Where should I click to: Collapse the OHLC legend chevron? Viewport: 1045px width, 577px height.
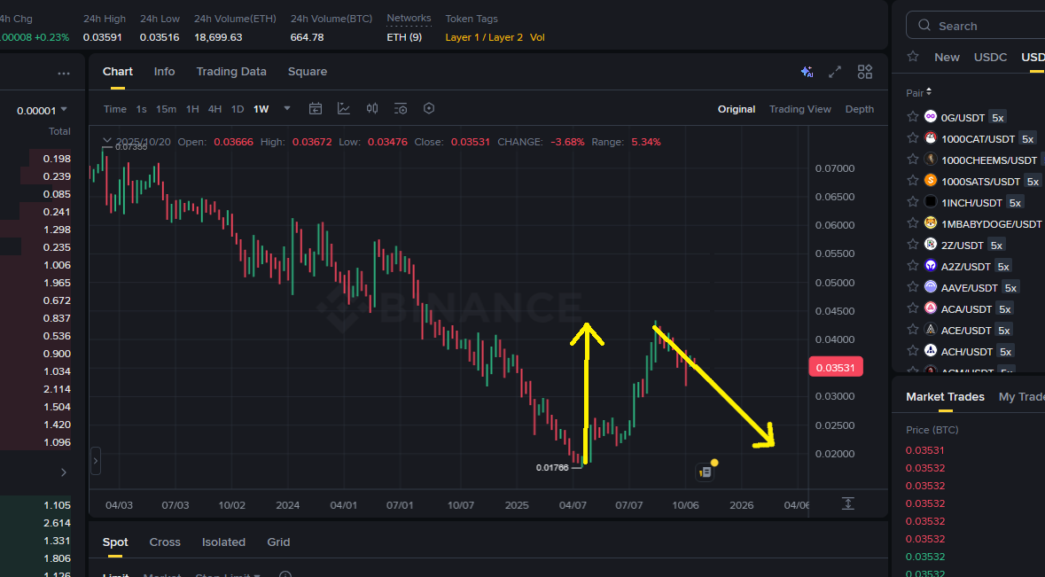pyautogui.click(x=106, y=141)
